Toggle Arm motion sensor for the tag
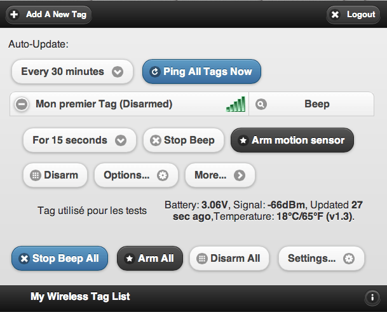This screenshot has height=312, width=387. point(292,140)
